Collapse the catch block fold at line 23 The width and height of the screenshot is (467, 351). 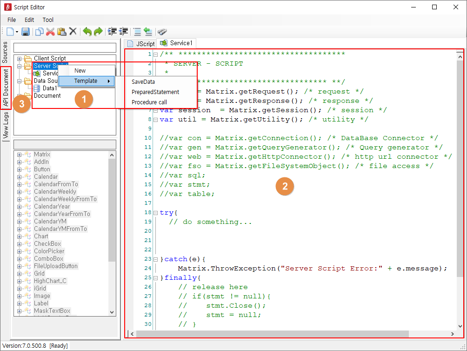point(155,259)
